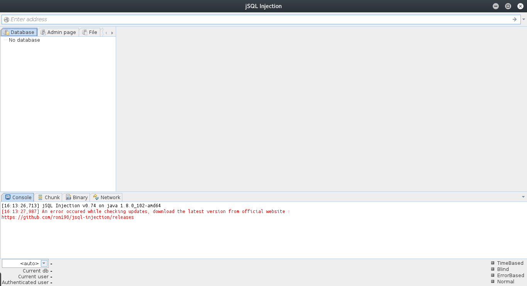Viewport: 527px width, 286px height.
Task: Close the jSQL Injection window
Action: pyautogui.click(x=520, y=6)
